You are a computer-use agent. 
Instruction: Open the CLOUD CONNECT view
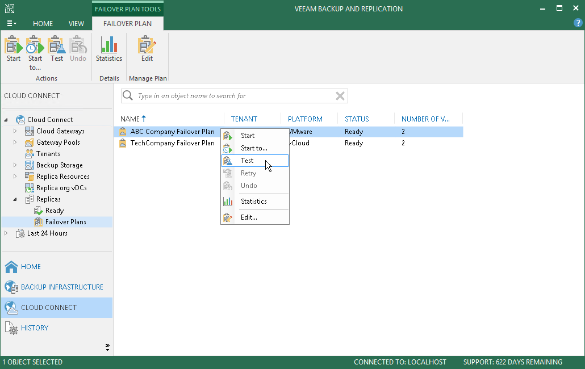pyautogui.click(x=57, y=308)
